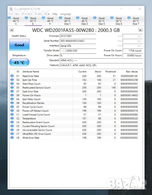Click the Current column header
This screenshot has height=195, width=152.
pyautogui.click(x=82, y=71)
